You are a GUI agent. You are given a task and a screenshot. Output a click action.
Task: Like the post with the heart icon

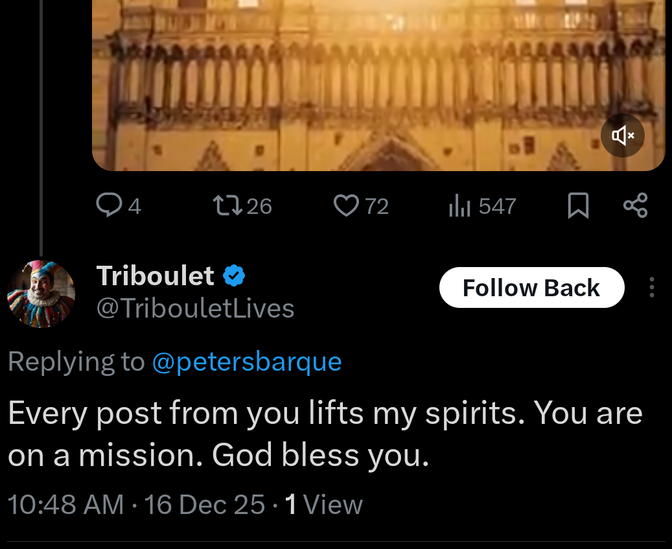pos(346,205)
